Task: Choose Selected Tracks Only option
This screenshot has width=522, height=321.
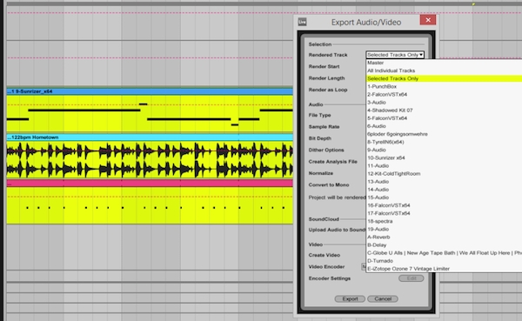Action: (x=444, y=78)
